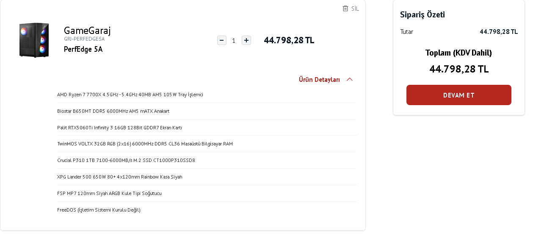Increase quantity with the plus button
Image resolution: width=533 pixels, height=237 pixels.
pyautogui.click(x=246, y=40)
